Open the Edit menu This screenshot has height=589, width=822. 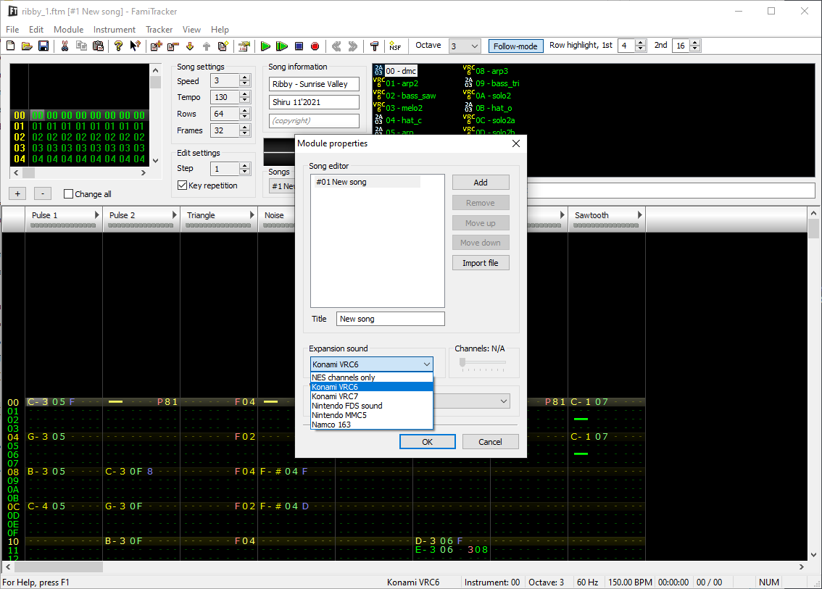coord(36,30)
